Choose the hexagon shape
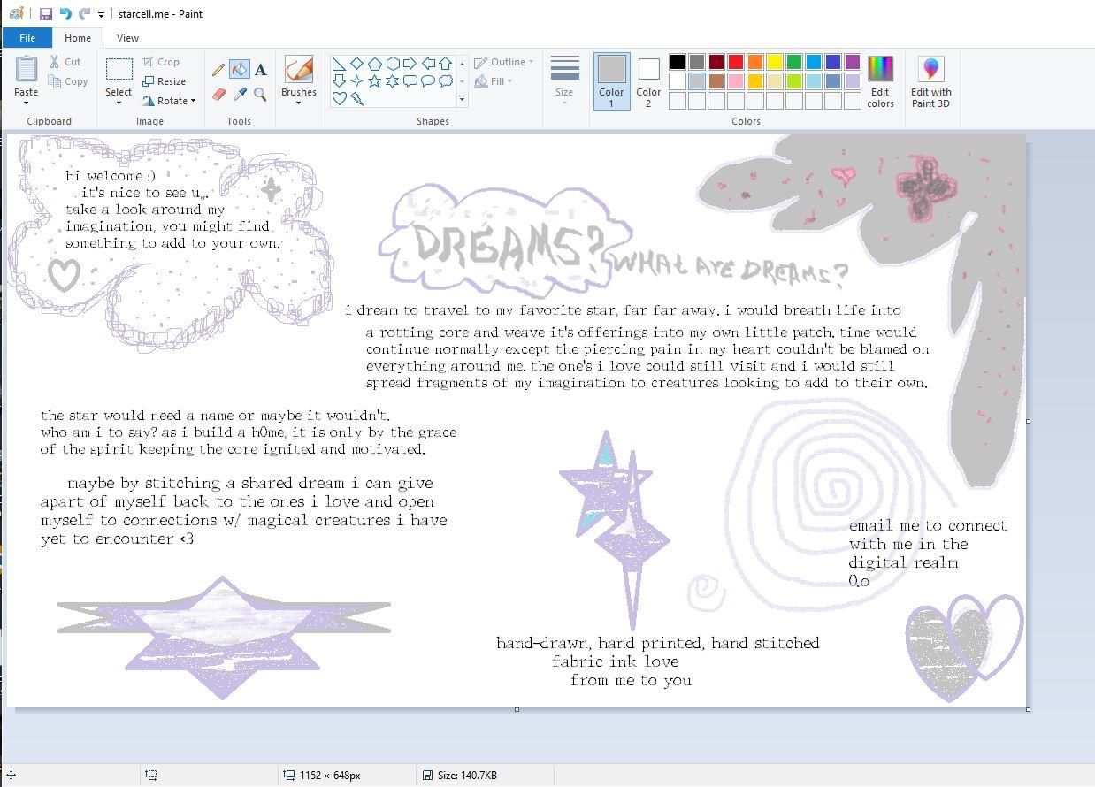Screen dimensions: 1095x787 (x=392, y=64)
